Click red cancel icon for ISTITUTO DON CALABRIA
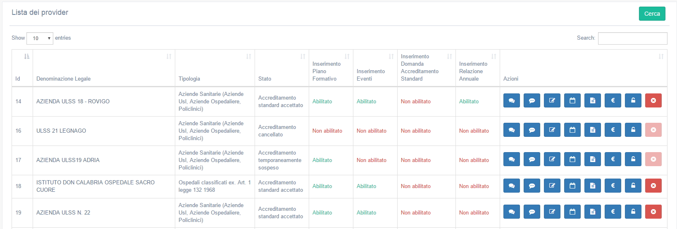 pyautogui.click(x=653, y=186)
